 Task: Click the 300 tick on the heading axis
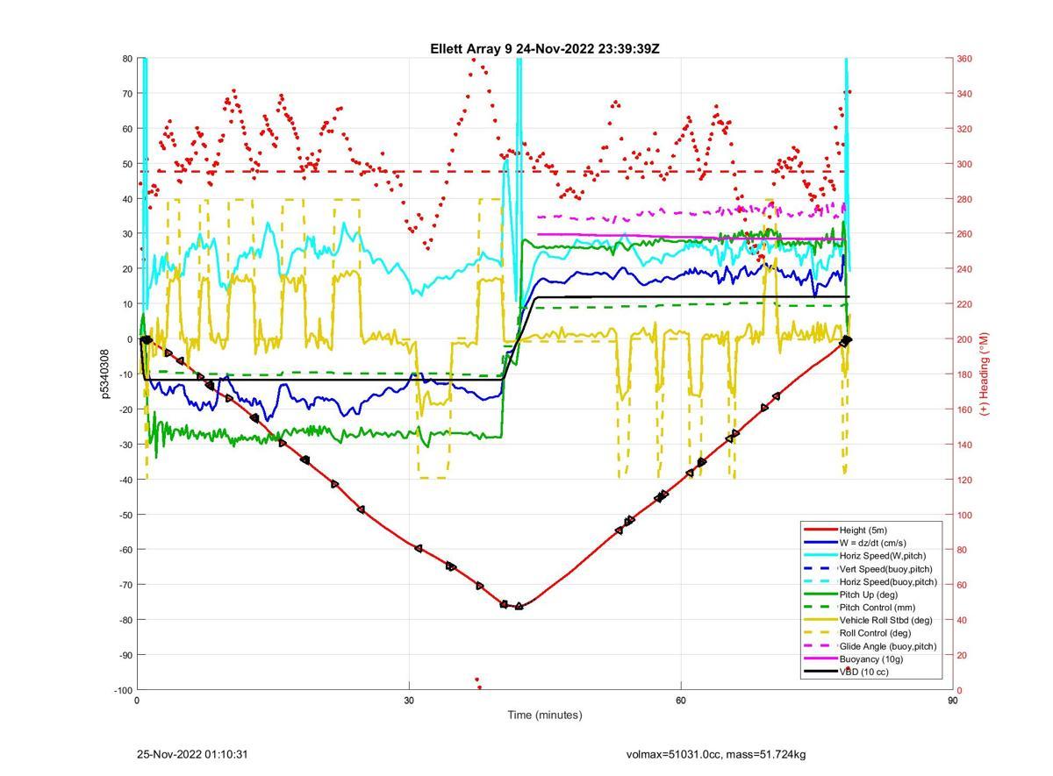pyautogui.click(x=964, y=164)
